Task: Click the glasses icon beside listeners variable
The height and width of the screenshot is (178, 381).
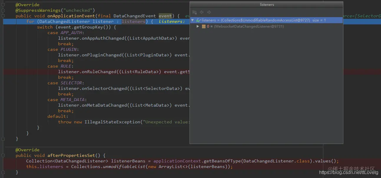Action: [198, 20]
